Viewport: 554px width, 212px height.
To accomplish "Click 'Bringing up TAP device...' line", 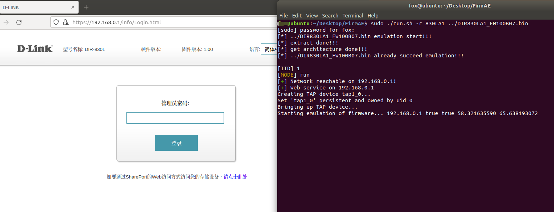I will point(318,107).
